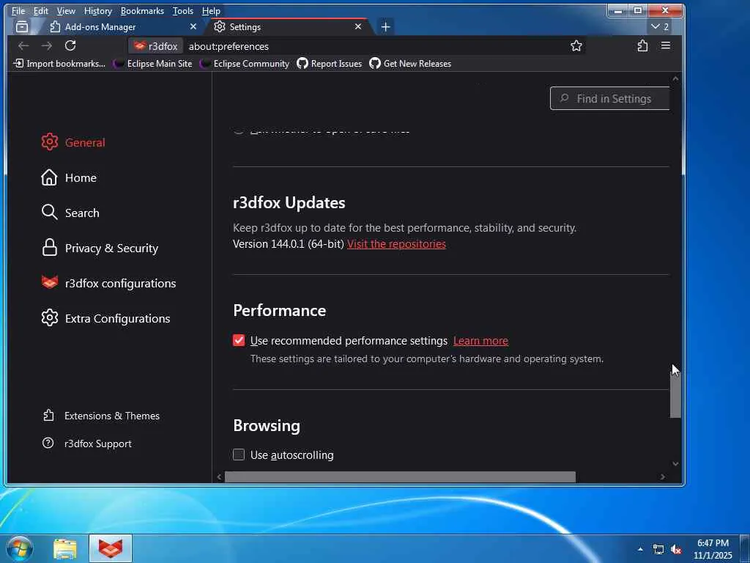
Task: Click the scroll left arrow
Action: 219,476
